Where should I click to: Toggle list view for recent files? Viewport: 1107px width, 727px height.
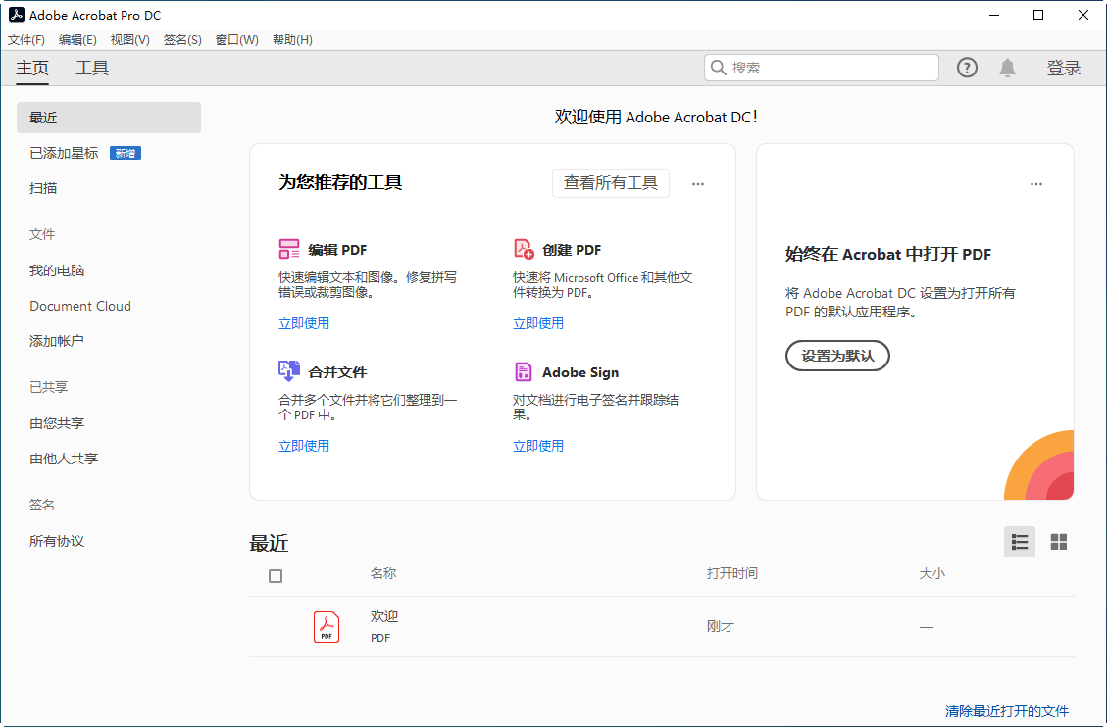coord(1019,542)
